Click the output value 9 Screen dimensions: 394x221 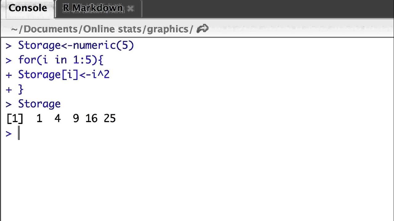coord(76,119)
